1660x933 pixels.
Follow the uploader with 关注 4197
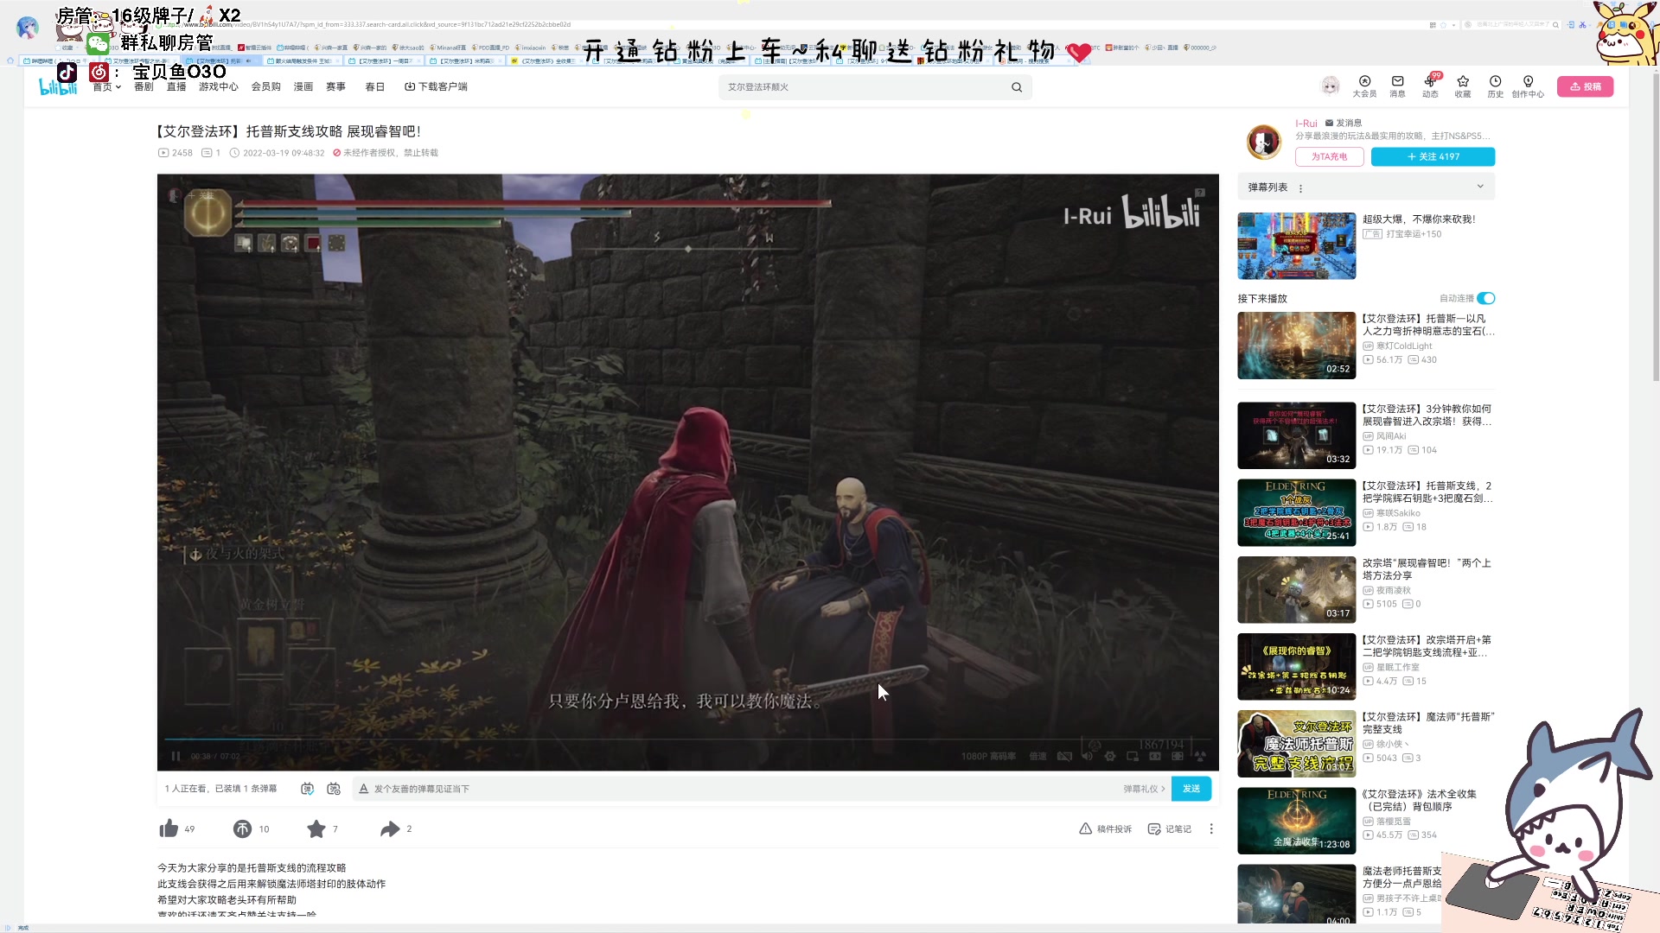(x=1433, y=156)
